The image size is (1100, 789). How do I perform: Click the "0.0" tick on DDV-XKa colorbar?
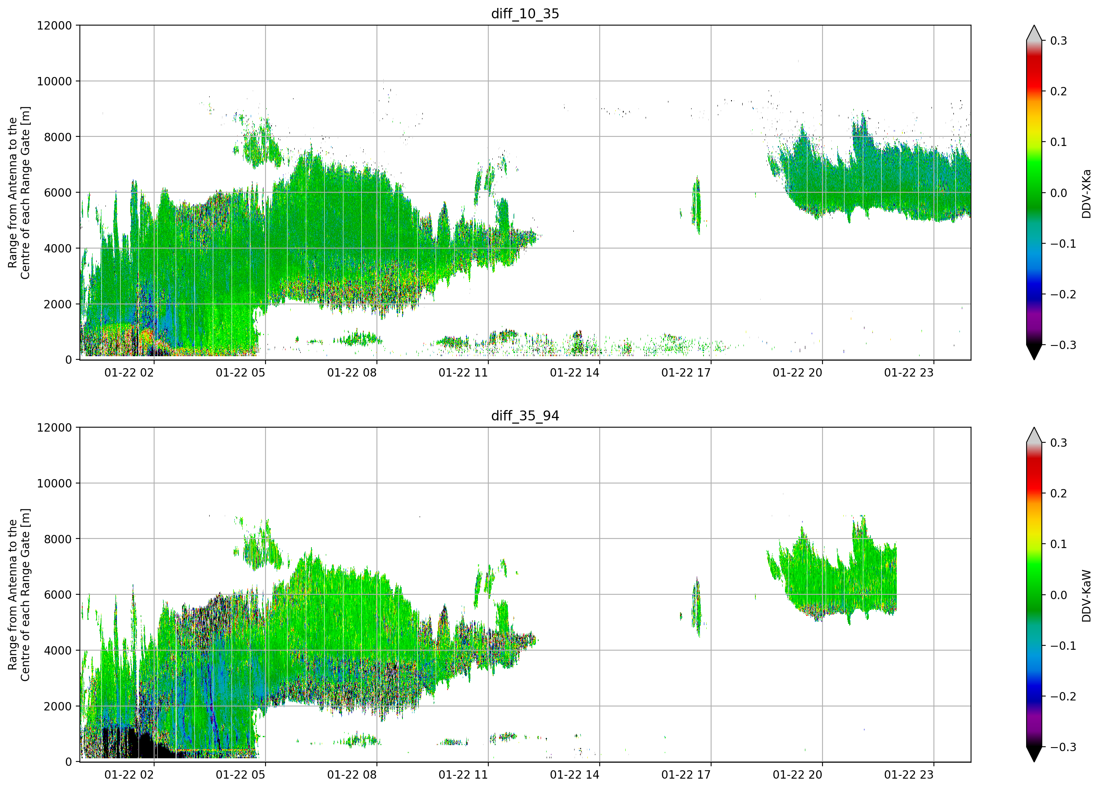click(x=1059, y=193)
